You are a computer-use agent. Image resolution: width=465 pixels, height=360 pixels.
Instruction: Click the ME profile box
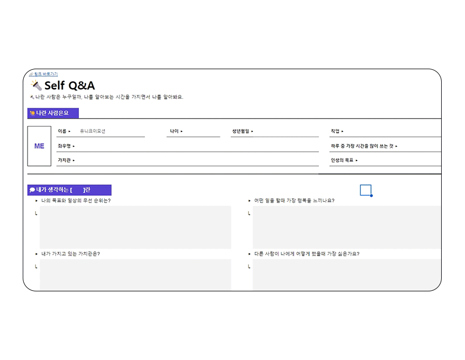pyautogui.click(x=39, y=146)
